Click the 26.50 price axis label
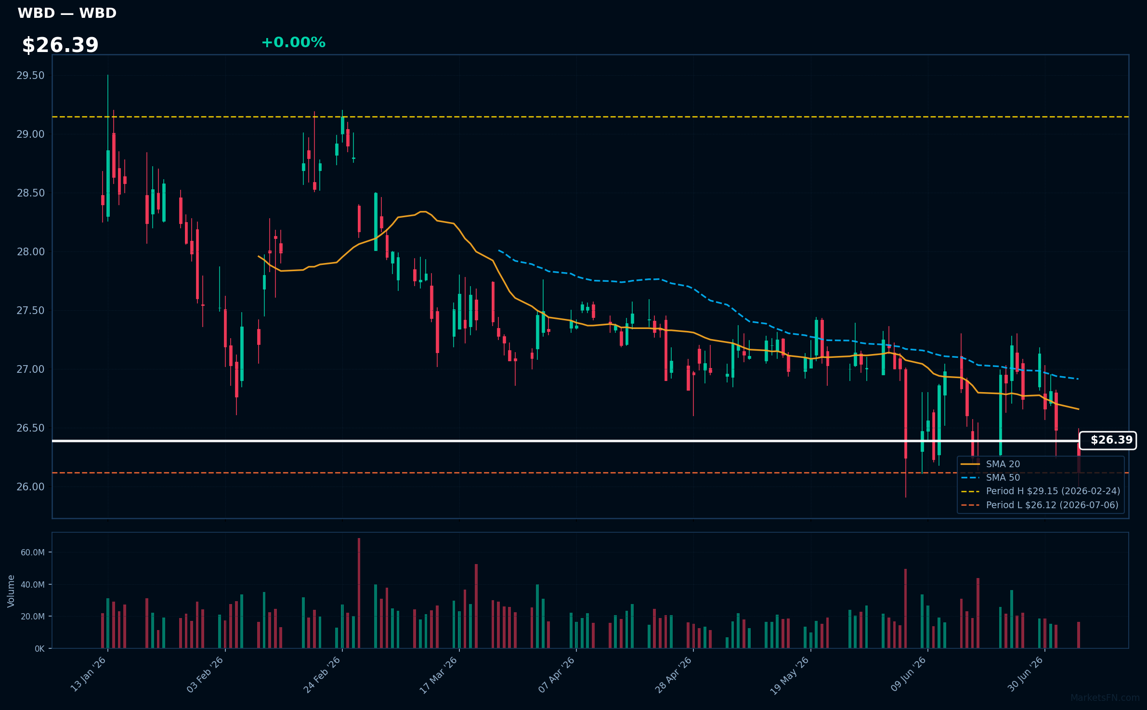The width and height of the screenshot is (1147, 710). tap(30, 428)
